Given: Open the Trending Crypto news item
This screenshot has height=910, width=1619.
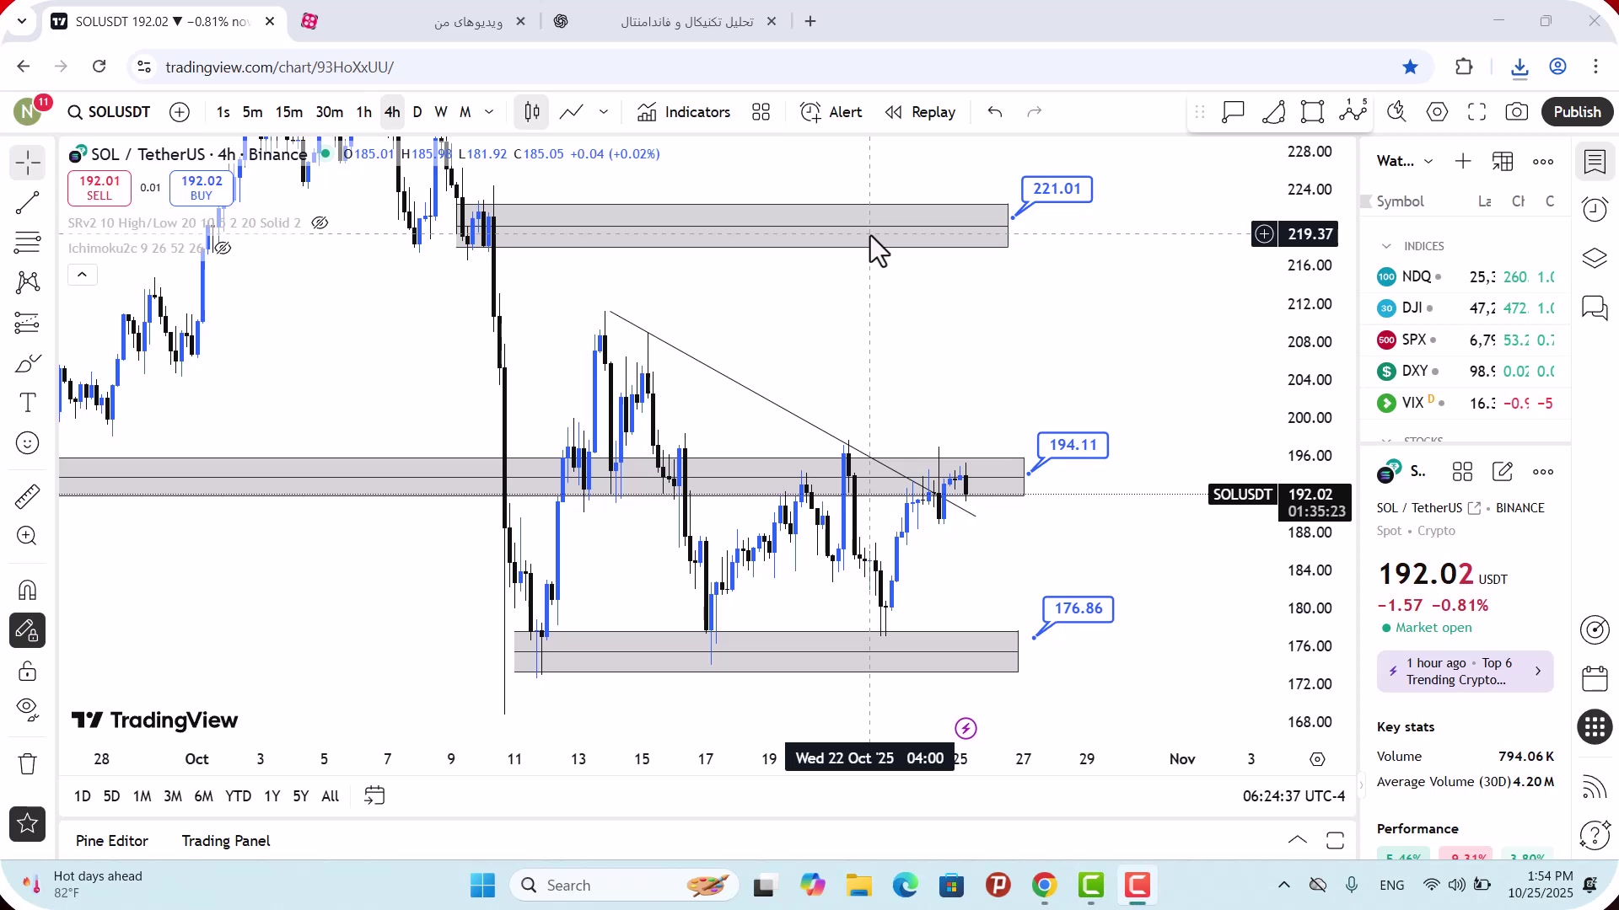Looking at the screenshot, I should pos(1466,672).
